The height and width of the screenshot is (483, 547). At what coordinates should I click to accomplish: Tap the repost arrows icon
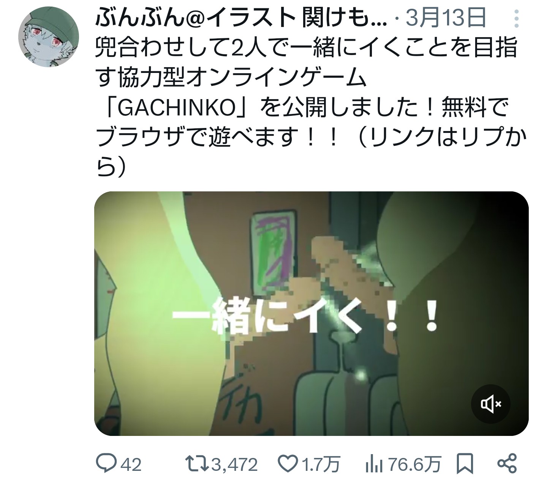[x=197, y=464]
